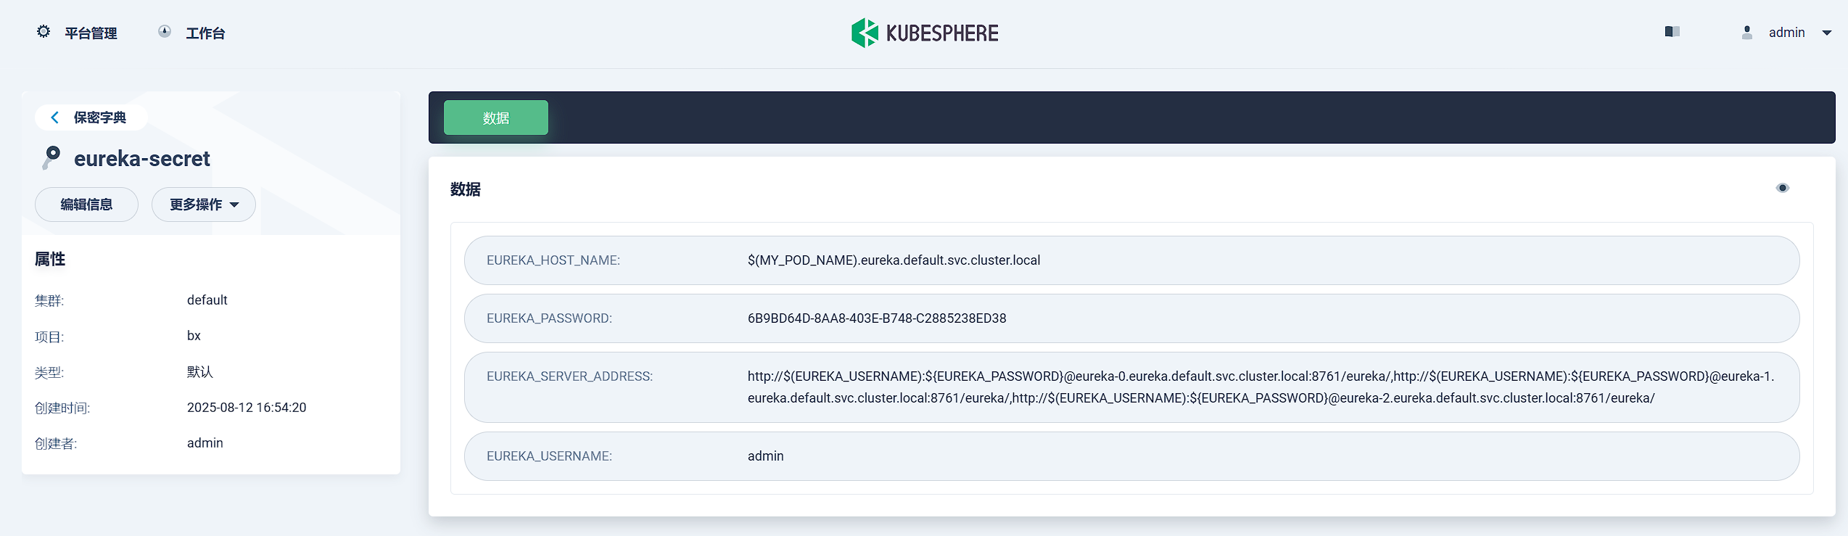Click the key icon beside eureka-secret

click(51, 157)
